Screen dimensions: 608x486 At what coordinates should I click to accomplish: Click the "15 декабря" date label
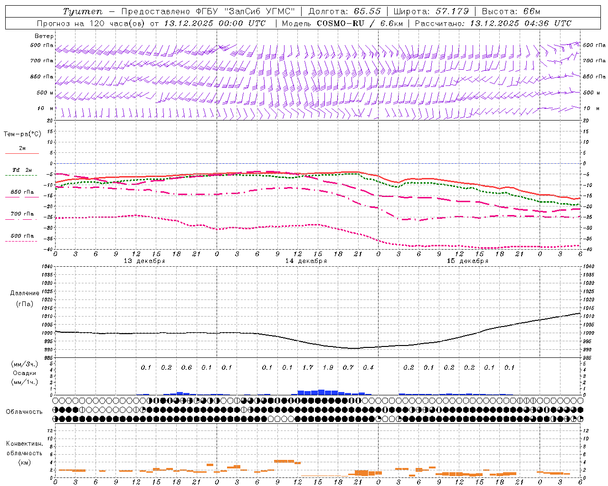(467, 261)
